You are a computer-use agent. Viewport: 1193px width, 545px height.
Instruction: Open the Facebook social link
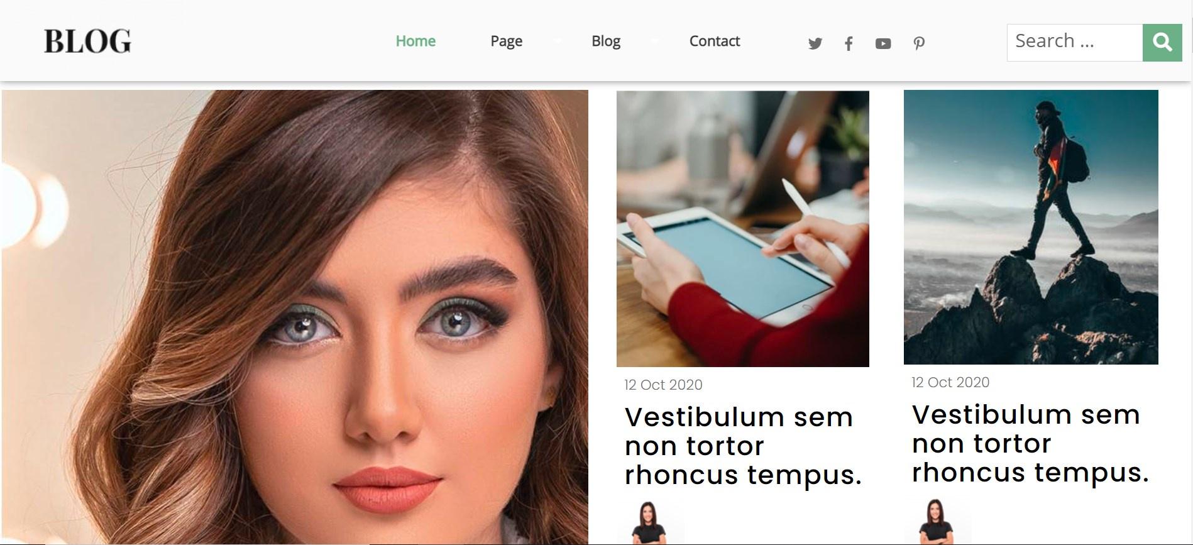point(849,43)
